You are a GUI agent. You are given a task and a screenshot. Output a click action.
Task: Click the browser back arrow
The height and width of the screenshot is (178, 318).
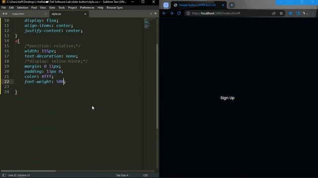(x=164, y=13)
